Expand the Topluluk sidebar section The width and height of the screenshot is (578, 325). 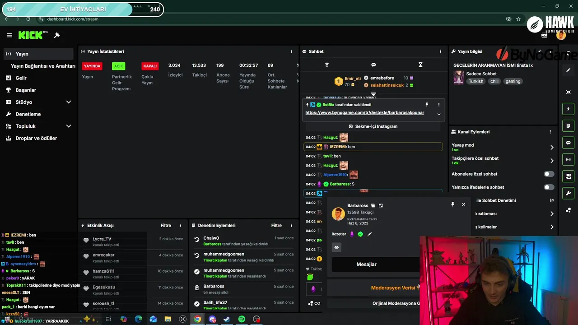click(69, 126)
